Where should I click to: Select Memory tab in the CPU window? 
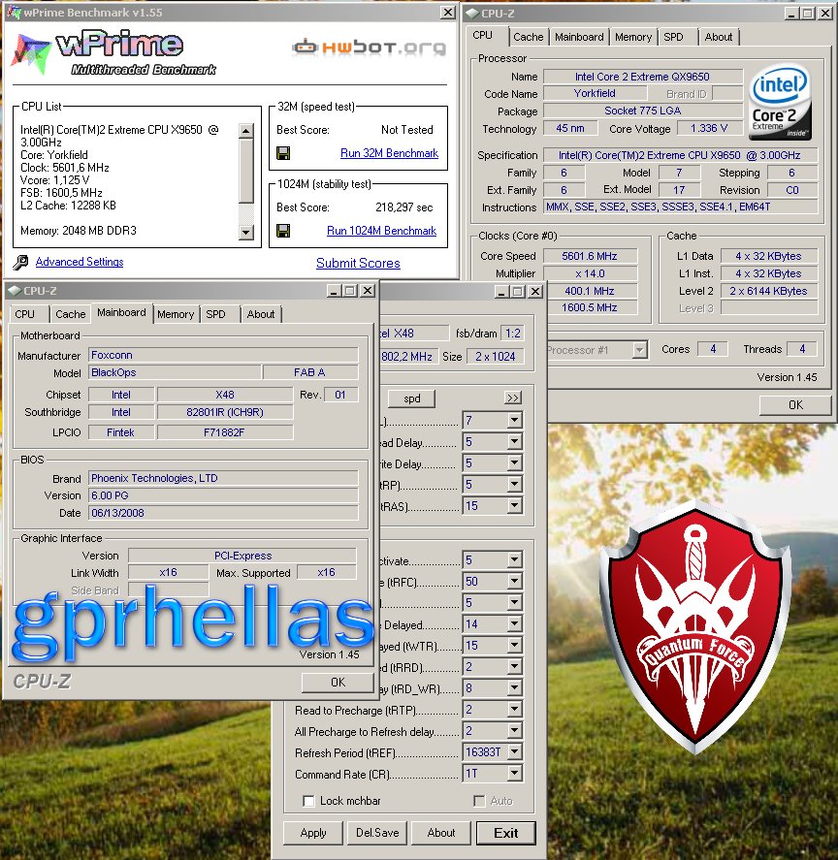(x=632, y=37)
